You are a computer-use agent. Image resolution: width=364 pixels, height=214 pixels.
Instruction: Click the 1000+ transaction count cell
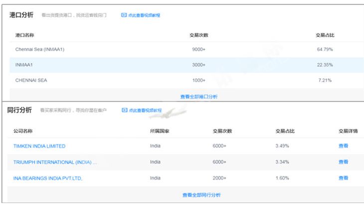[199, 80]
